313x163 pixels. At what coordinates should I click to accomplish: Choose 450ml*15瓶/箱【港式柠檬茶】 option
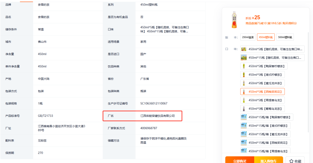coord(265,126)
